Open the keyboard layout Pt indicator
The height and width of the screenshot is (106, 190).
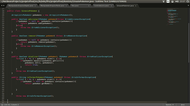(168, 1)
